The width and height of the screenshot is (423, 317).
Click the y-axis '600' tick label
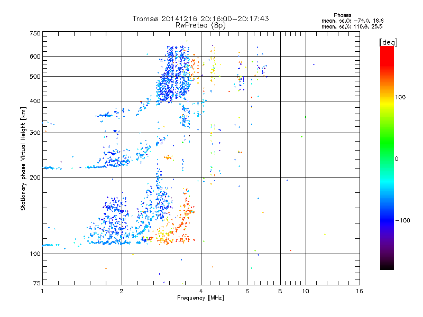pyautogui.click(x=35, y=57)
